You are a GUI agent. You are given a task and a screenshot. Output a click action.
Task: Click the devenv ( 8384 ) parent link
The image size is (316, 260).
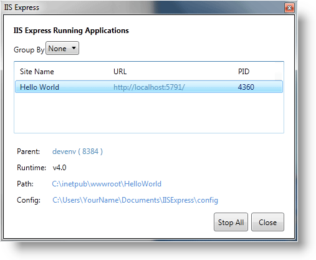point(77,152)
